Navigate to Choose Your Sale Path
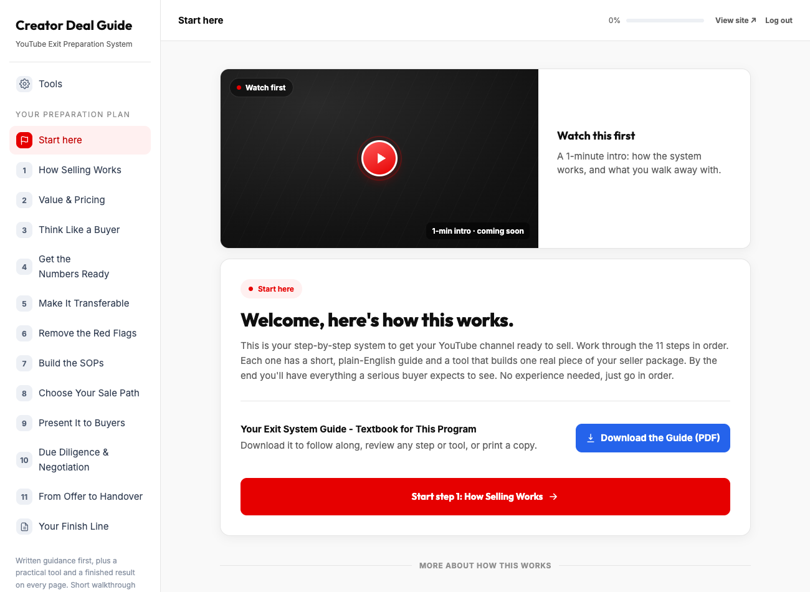The width and height of the screenshot is (810, 592). pyautogui.click(x=80, y=393)
